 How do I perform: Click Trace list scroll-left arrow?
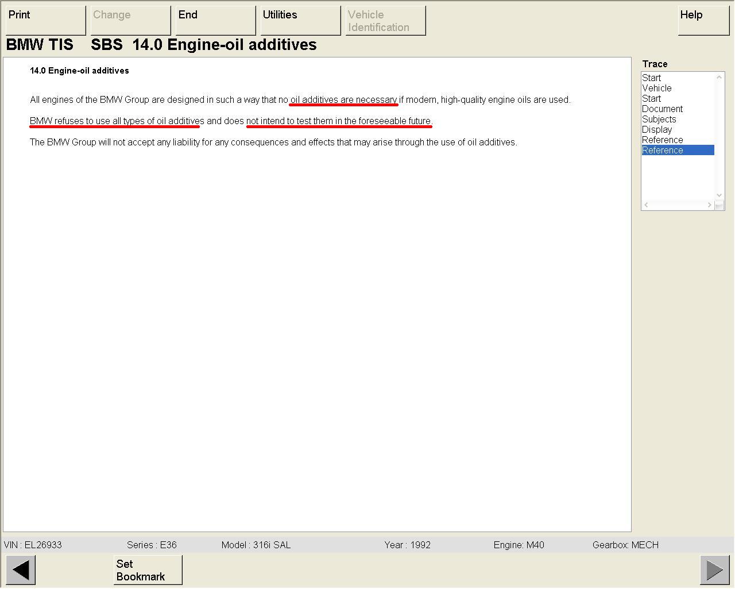pos(646,205)
